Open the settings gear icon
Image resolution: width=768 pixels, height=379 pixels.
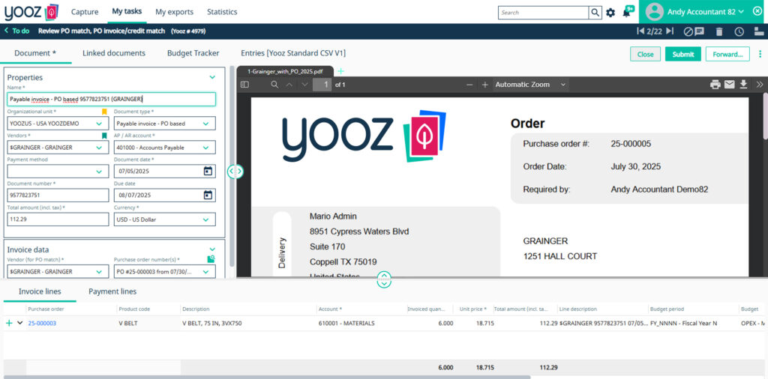[610, 13]
